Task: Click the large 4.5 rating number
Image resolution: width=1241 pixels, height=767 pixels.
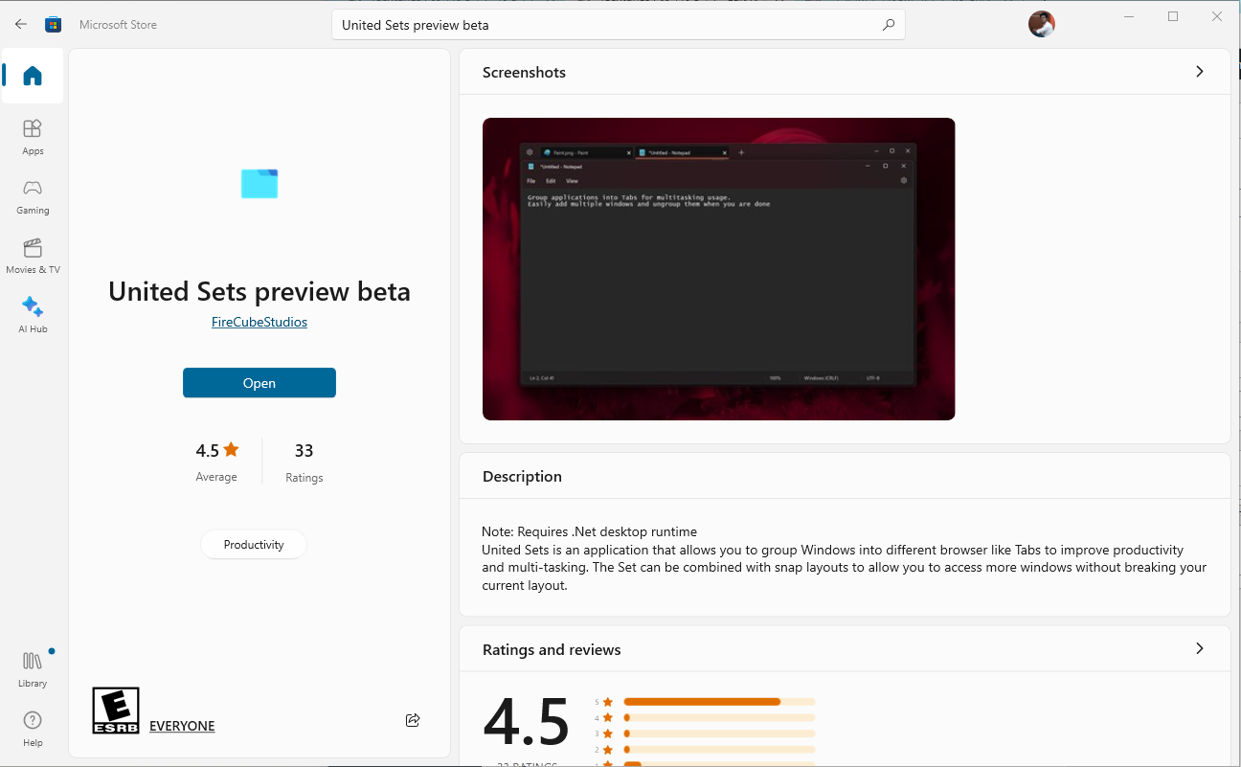Action: (x=526, y=723)
